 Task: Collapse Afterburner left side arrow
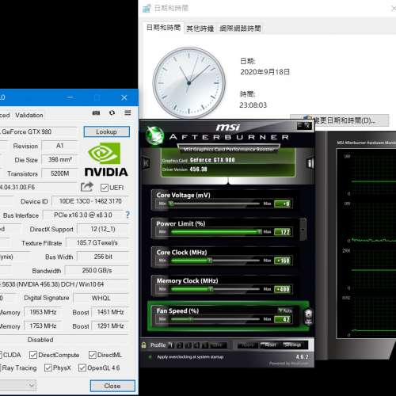(x=146, y=163)
